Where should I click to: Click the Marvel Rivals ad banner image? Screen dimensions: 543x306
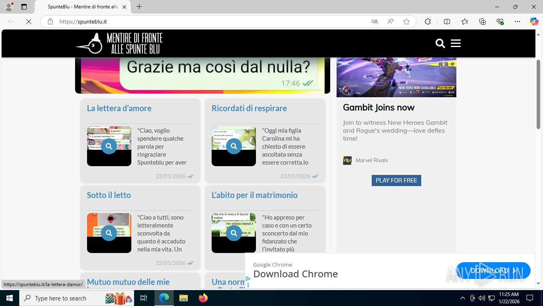point(396,77)
